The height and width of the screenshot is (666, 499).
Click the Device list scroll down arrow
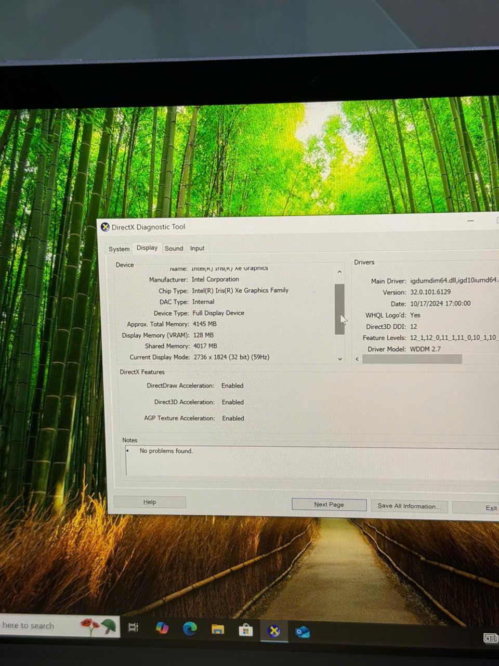click(x=340, y=358)
